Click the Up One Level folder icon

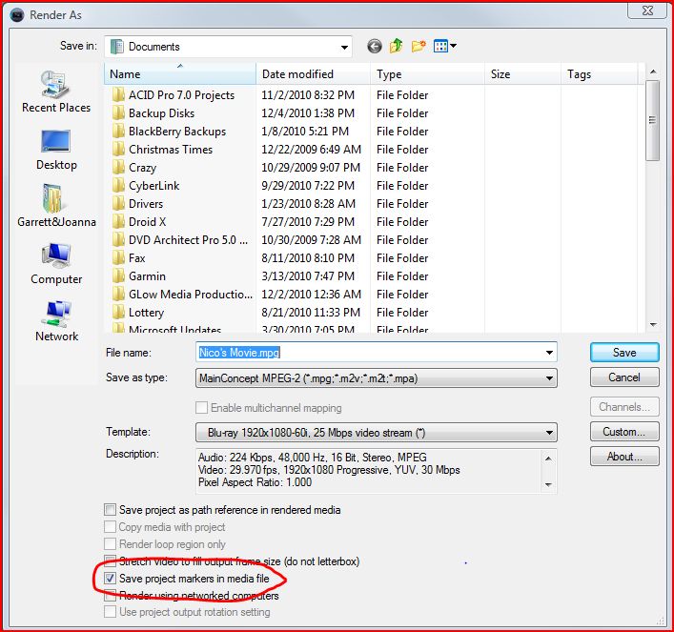397,46
